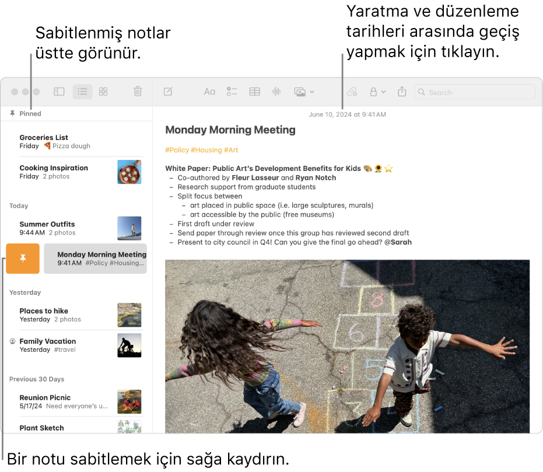Switch to gallery view

pyautogui.click(x=103, y=92)
